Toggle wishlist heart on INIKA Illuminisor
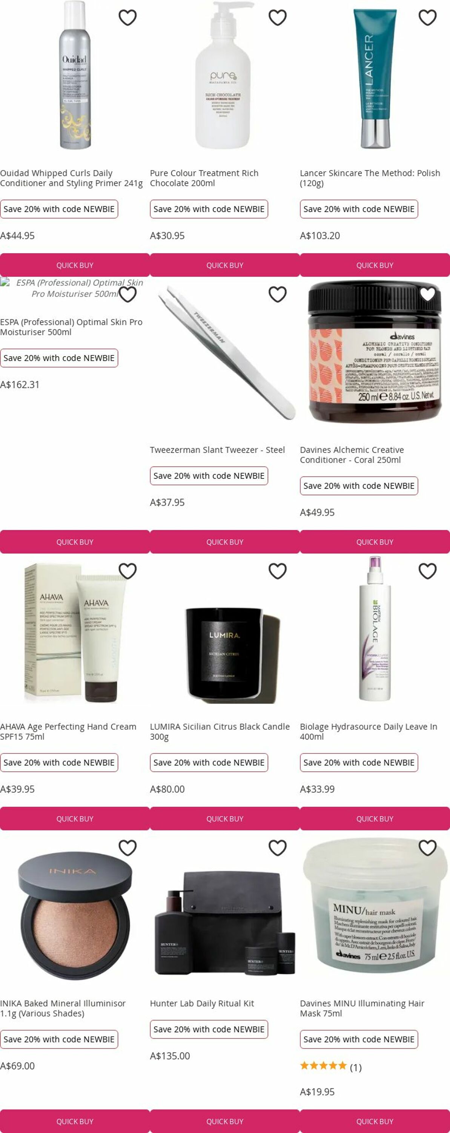 (127, 847)
